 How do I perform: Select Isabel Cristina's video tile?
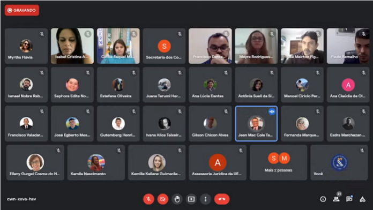72,46
